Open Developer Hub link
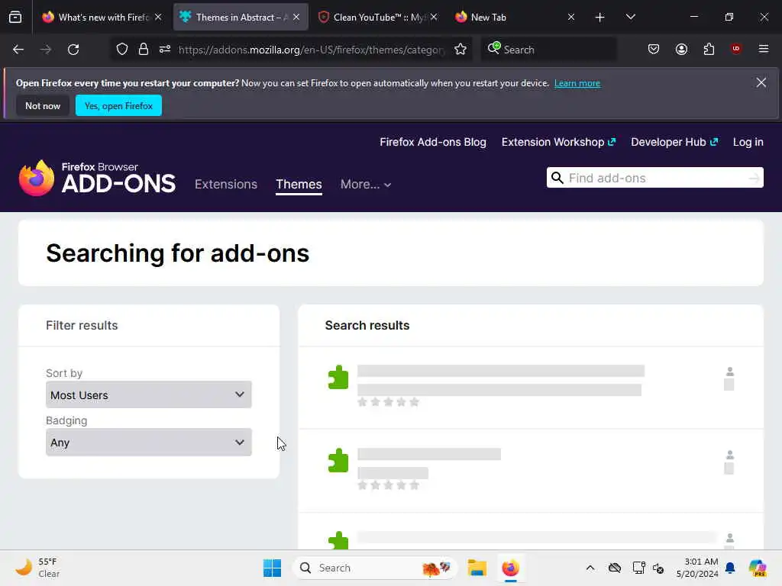 click(x=674, y=142)
